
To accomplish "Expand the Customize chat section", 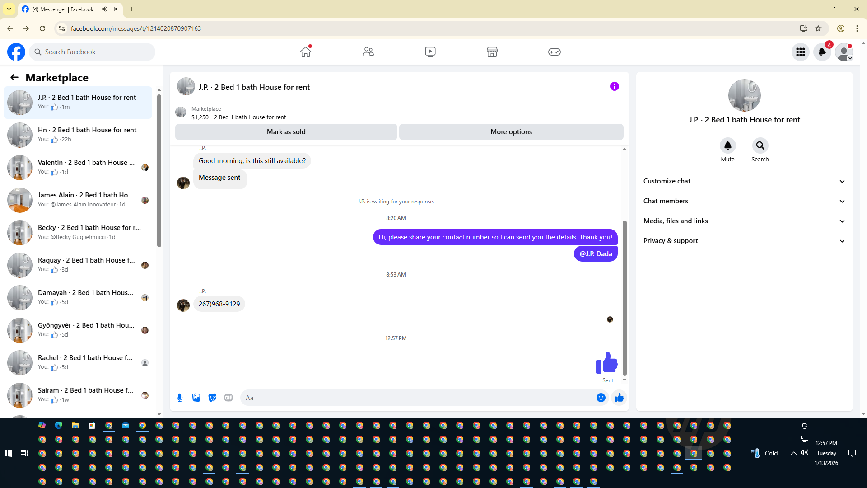I will coord(744,181).
